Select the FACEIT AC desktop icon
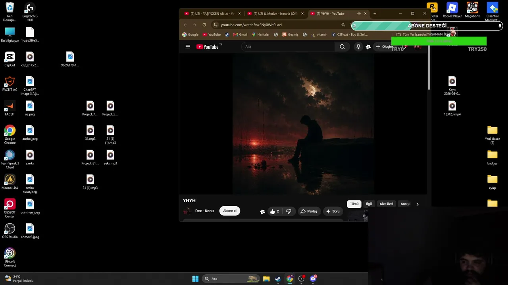 (10, 84)
